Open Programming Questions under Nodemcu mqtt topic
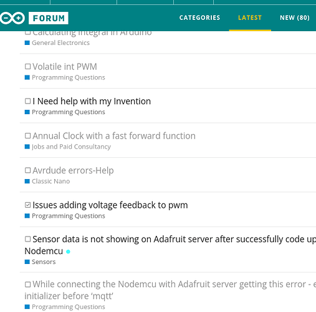 69,307
